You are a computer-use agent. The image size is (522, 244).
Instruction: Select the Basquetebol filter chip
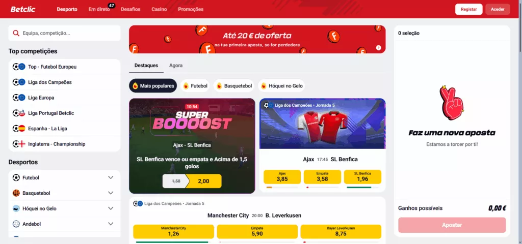pyautogui.click(x=233, y=86)
